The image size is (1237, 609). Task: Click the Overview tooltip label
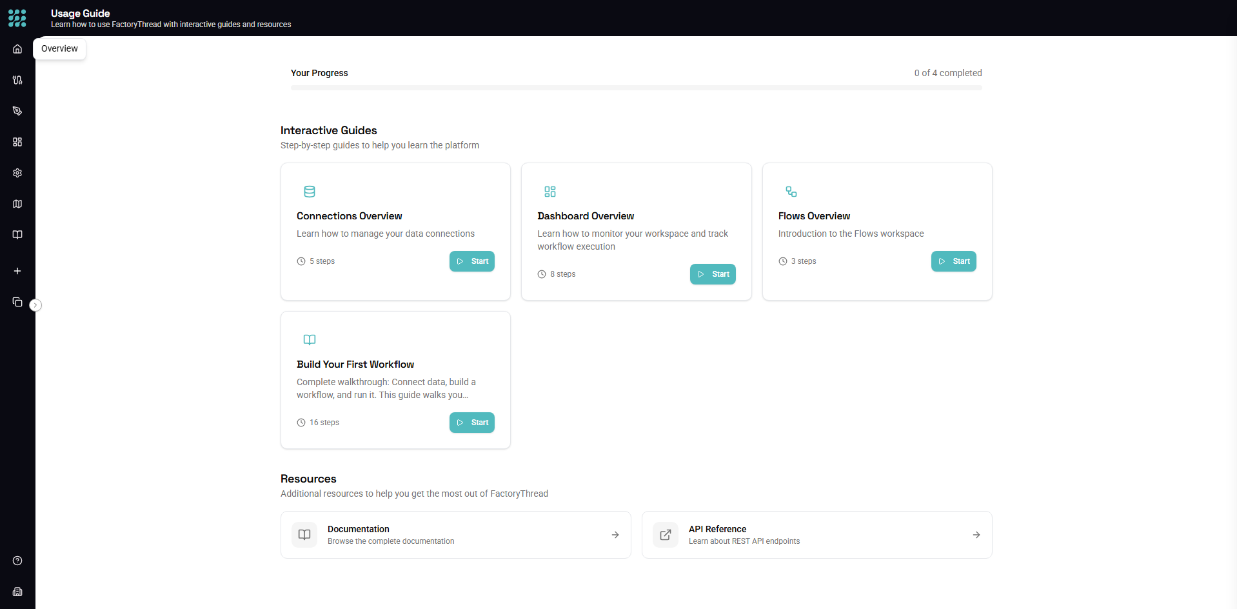coord(59,48)
